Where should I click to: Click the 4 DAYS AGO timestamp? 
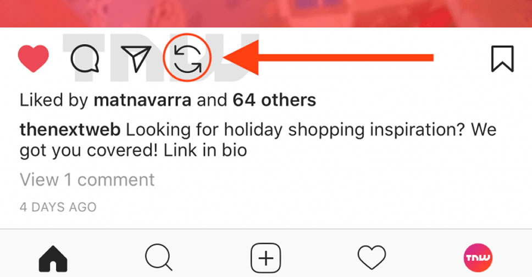pos(58,207)
